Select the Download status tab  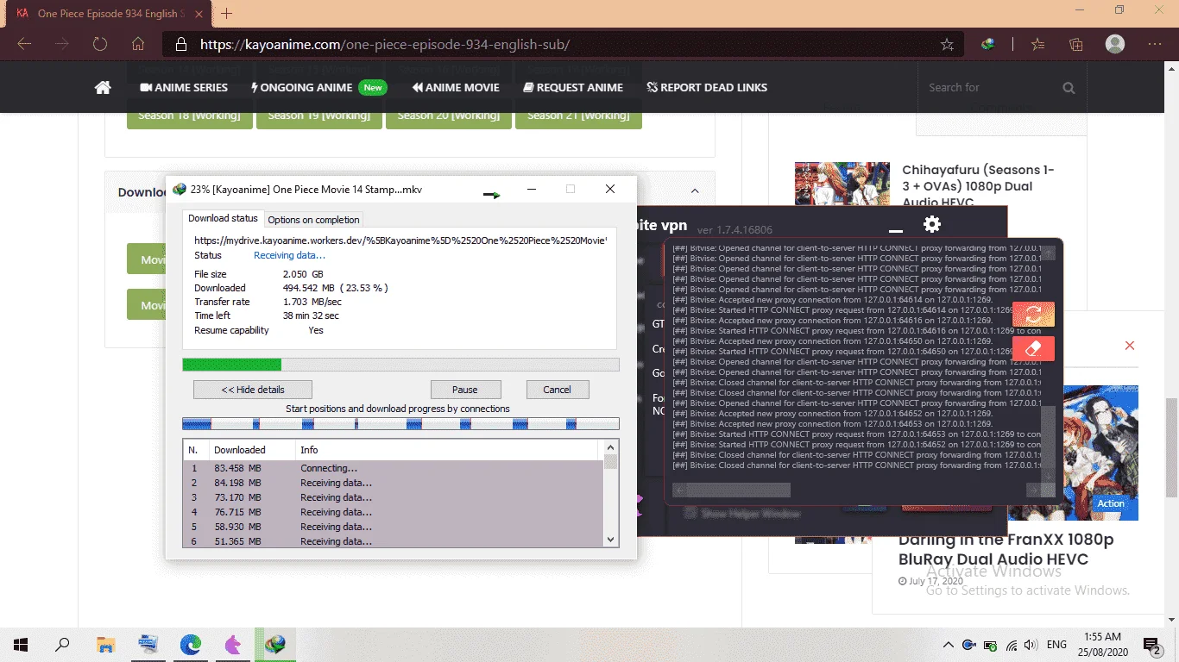click(223, 219)
